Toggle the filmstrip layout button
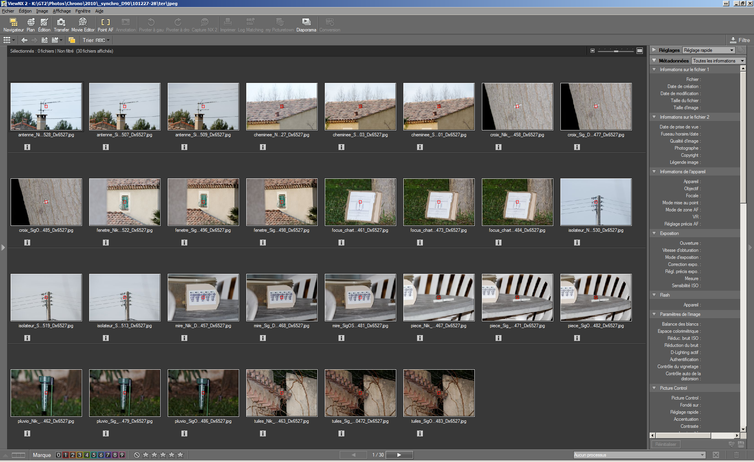This screenshot has height=462, width=754. coord(18,455)
